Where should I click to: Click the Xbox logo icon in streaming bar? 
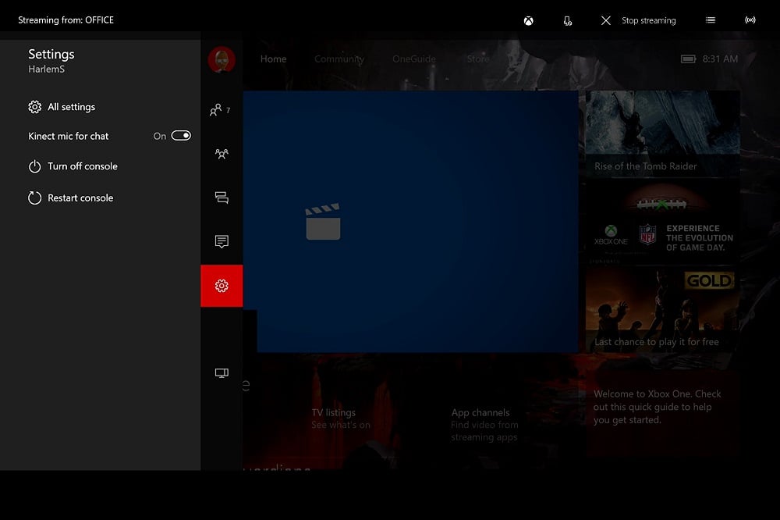tap(528, 20)
